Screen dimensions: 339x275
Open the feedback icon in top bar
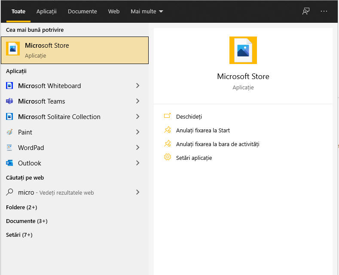click(x=306, y=11)
